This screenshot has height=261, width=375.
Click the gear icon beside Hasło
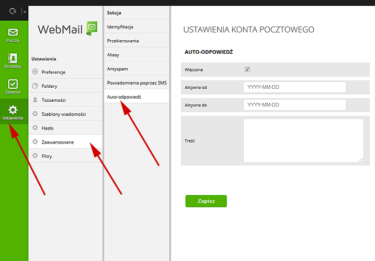click(35, 127)
